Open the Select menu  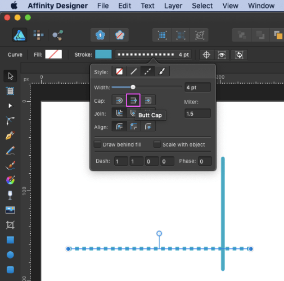click(202, 6)
